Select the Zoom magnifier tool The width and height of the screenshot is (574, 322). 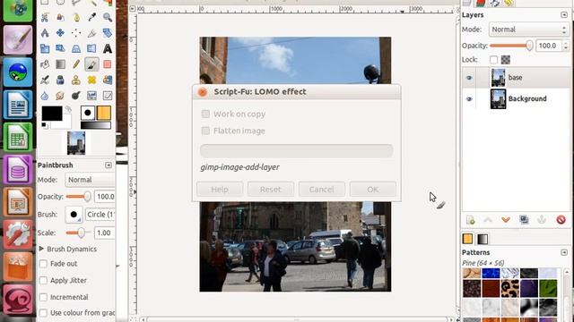pyautogui.click(x=108, y=17)
